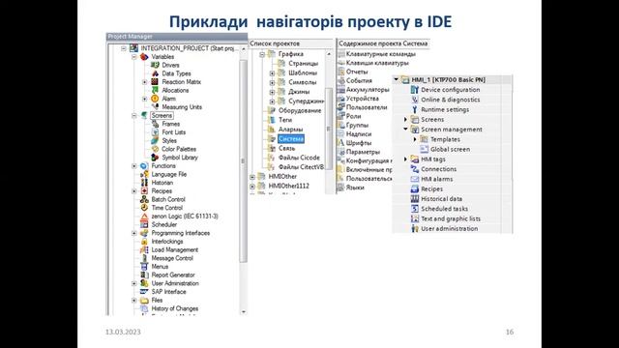Click the Measuring Units icon

[155, 107]
